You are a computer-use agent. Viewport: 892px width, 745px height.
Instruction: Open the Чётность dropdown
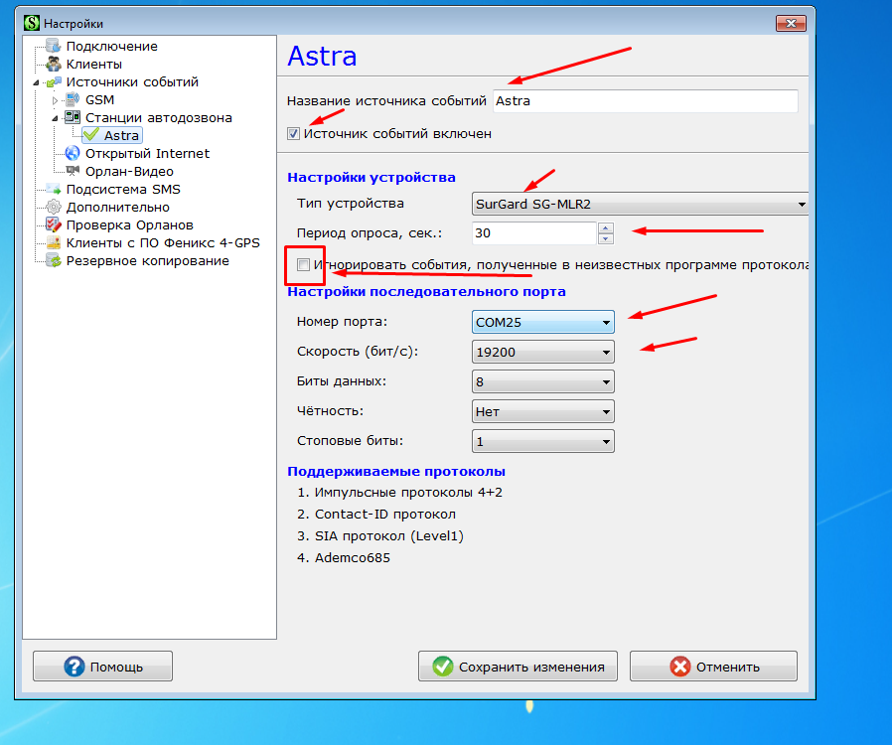[542, 411]
